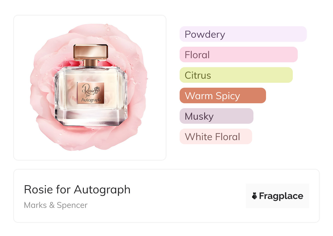Open the Rosie for Autograph title
Viewport: 333px width, 236px height.
coord(77,190)
